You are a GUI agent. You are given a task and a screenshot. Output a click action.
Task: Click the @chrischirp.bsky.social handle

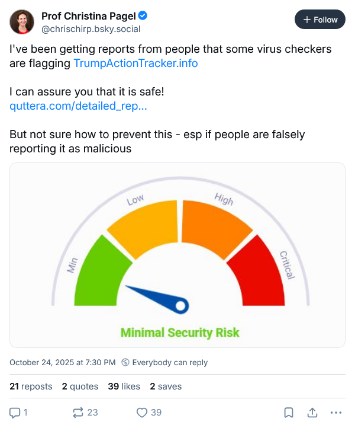coord(91,29)
